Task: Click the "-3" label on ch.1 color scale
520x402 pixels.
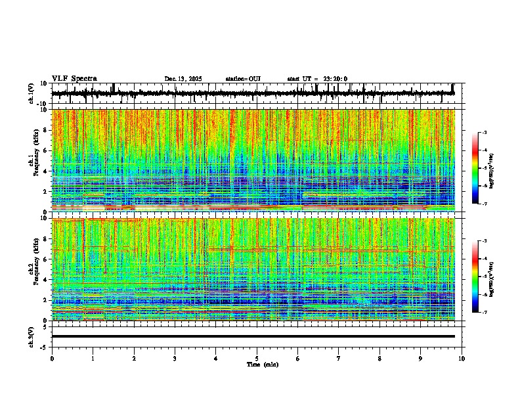Action: (x=485, y=133)
